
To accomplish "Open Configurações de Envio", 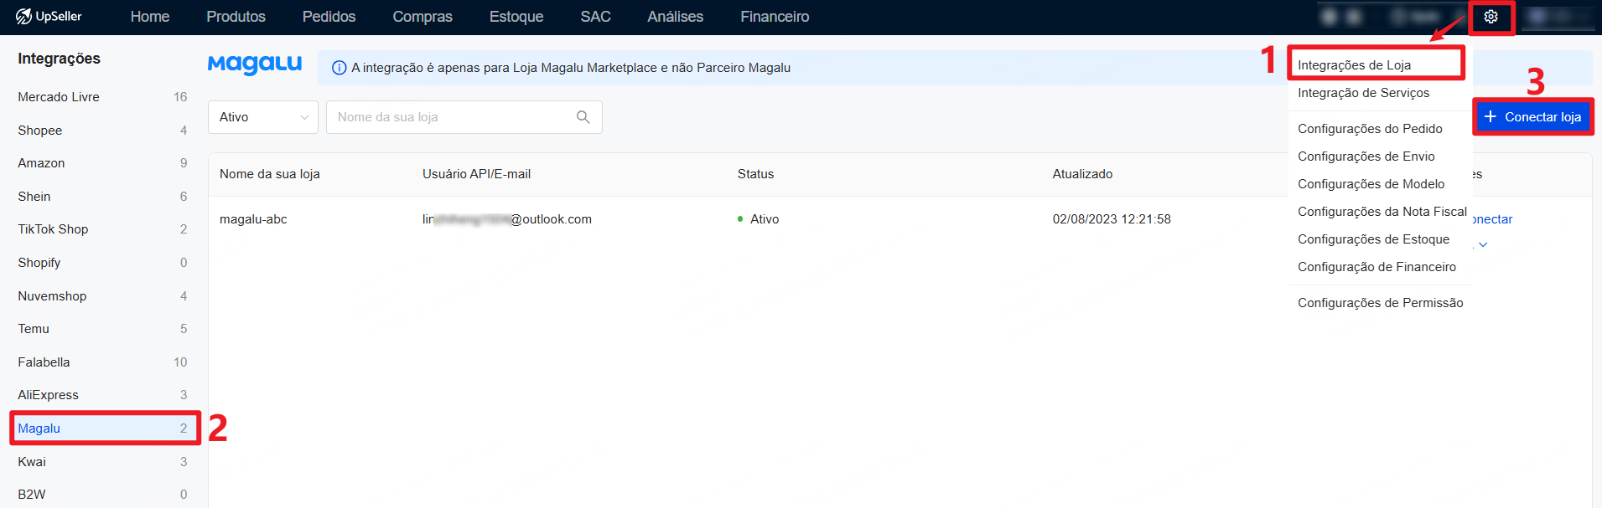I will tap(1366, 157).
